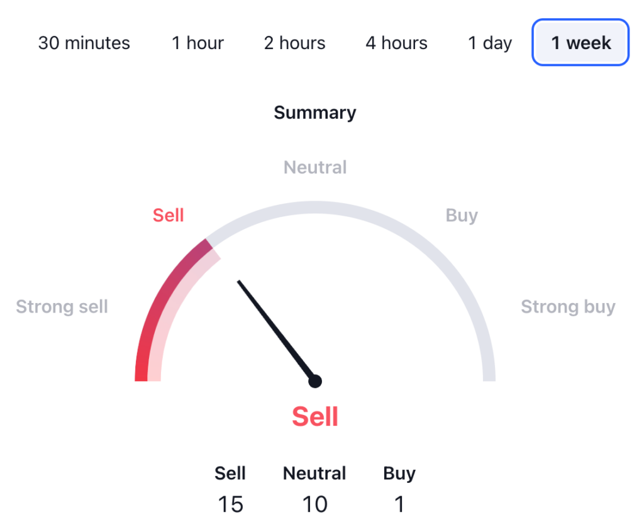Click the red Sell gauge label
This screenshot has height=532, width=644.
point(169,215)
